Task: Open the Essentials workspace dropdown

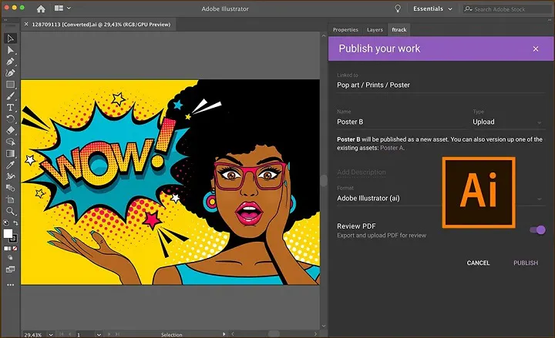Action: [432, 8]
